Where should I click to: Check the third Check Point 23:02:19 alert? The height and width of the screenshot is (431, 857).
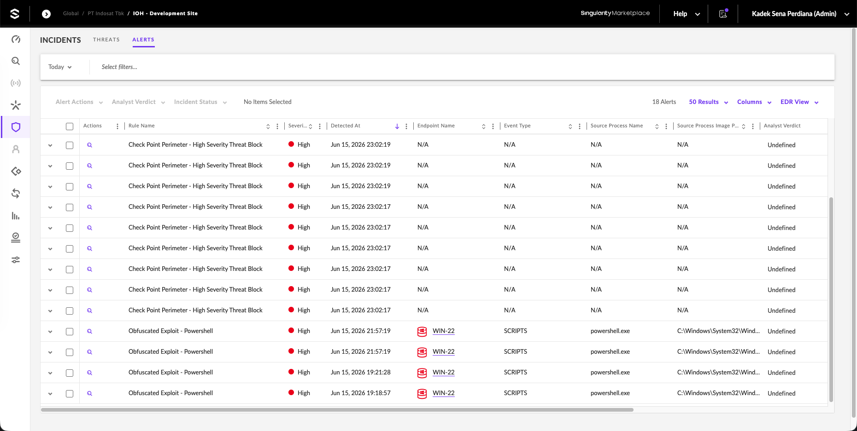tap(70, 187)
